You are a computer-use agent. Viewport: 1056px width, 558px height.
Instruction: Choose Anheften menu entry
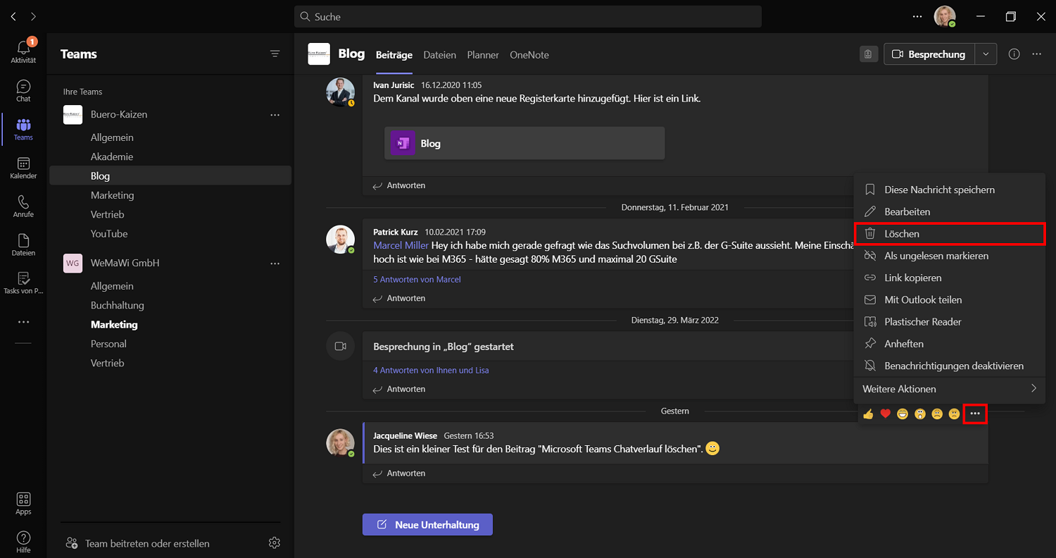[949, 344]
